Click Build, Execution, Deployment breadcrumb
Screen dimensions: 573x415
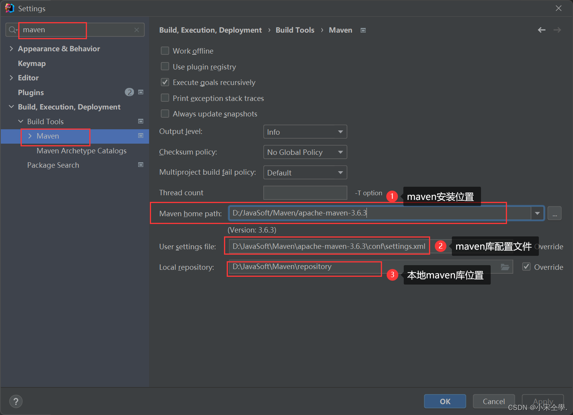click(210, 30)
